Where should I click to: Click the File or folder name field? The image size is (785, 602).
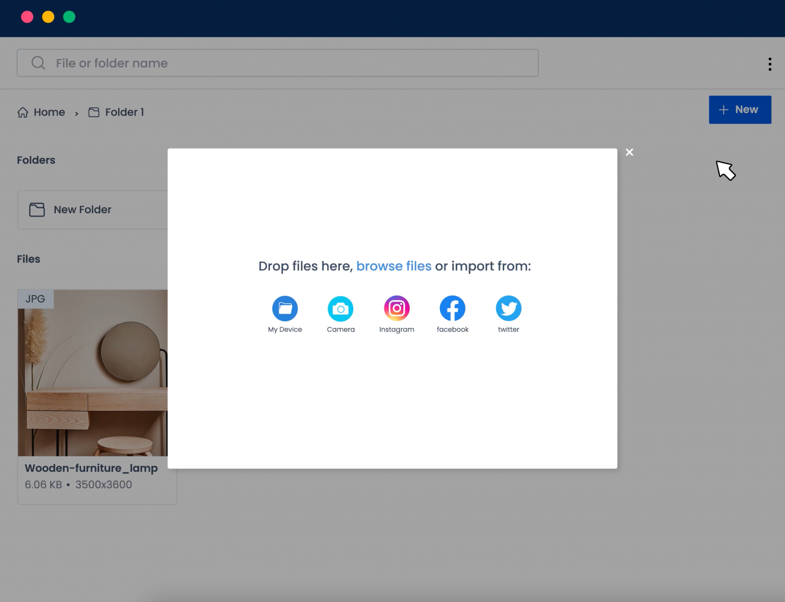143,63
